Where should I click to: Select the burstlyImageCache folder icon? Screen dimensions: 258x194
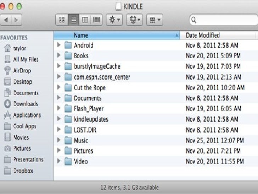click(x=68, y=66)
